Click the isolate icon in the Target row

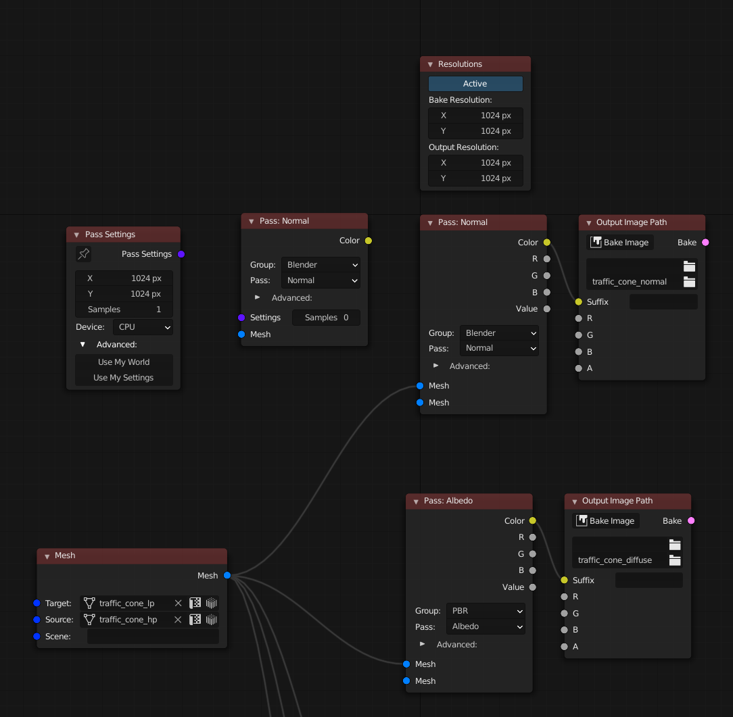click(x=195, y=603)
